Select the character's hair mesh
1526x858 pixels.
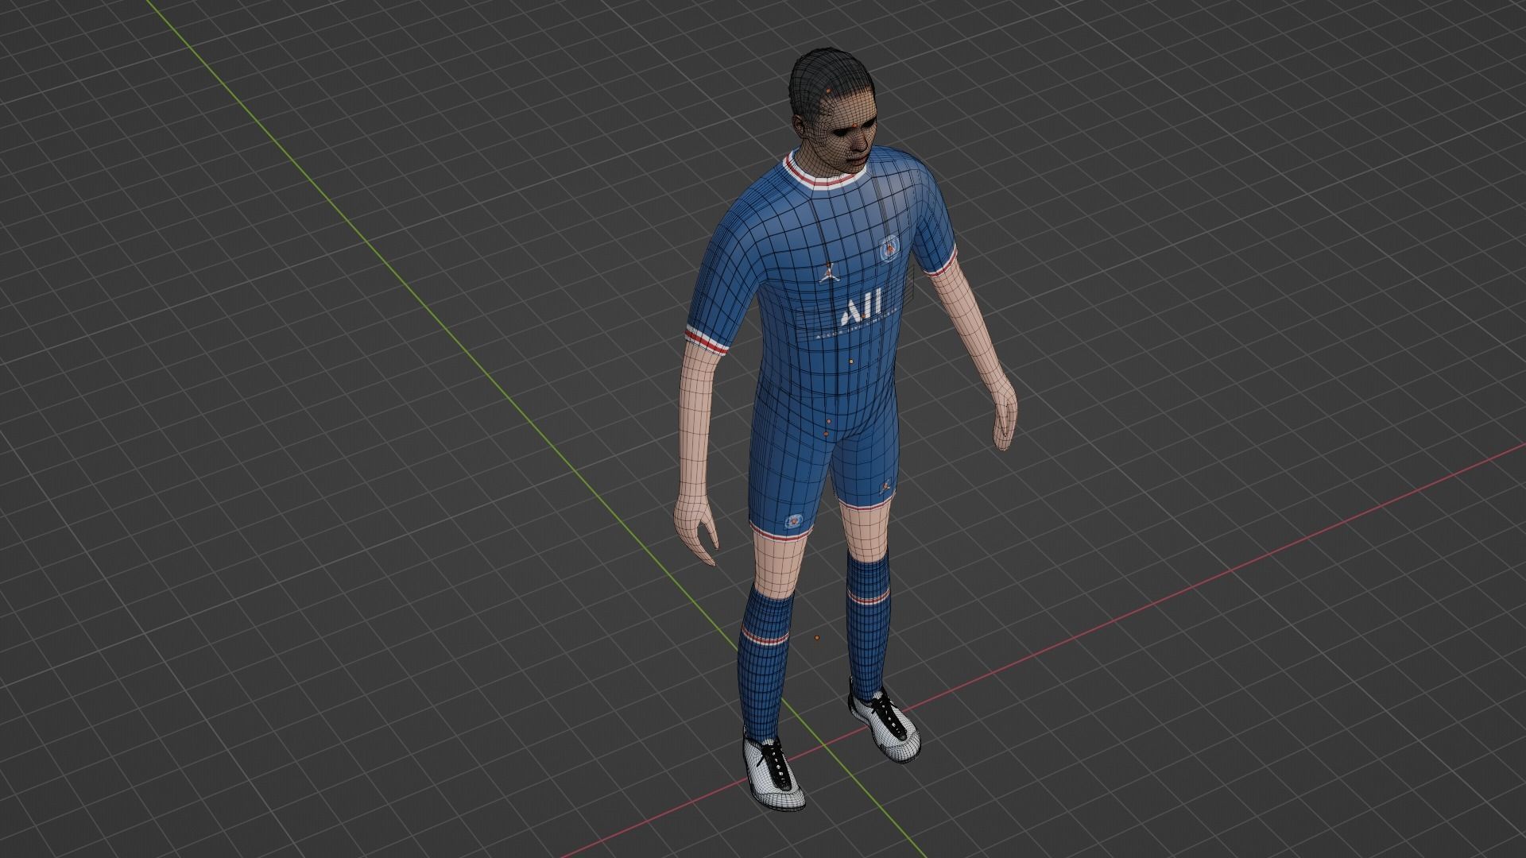pyautogui.click(x=823, y=74)
